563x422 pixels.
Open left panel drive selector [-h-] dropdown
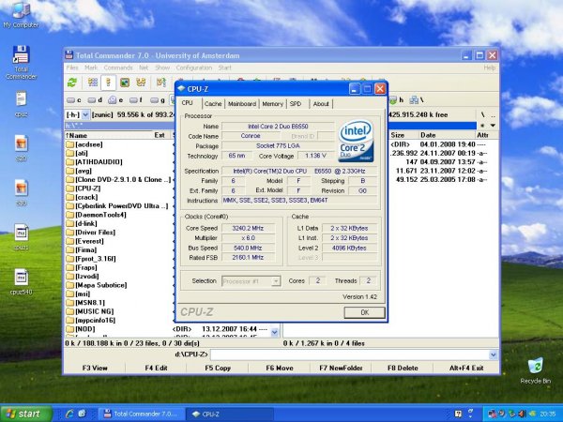coord(85,114)
